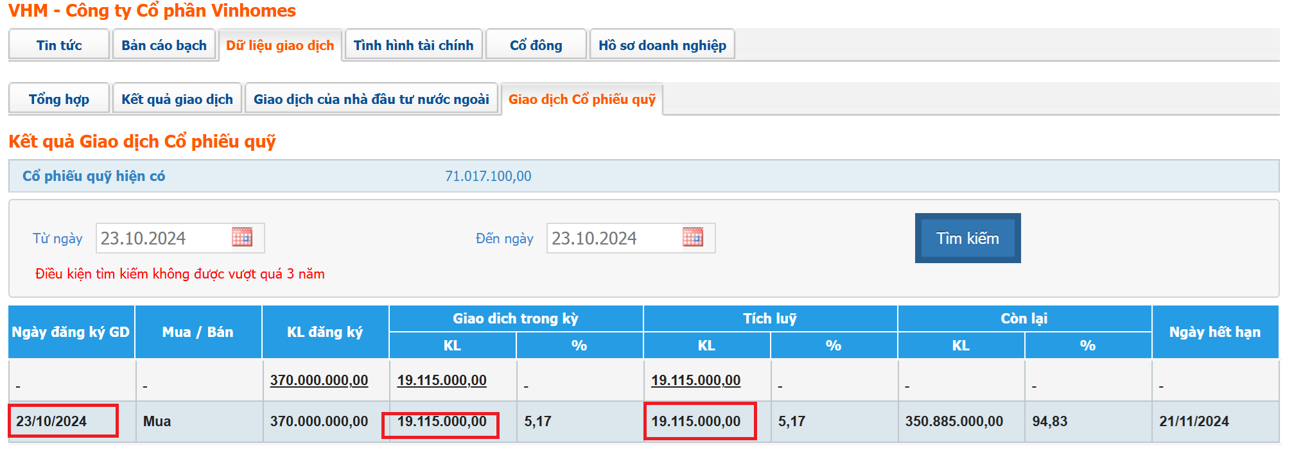Open calendar picker for Từ ngày

click(242, 237)
